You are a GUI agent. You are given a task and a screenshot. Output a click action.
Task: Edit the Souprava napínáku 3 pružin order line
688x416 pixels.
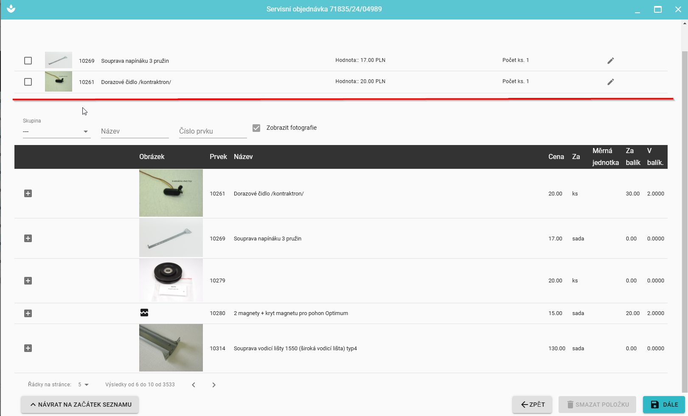coord(610,61)
